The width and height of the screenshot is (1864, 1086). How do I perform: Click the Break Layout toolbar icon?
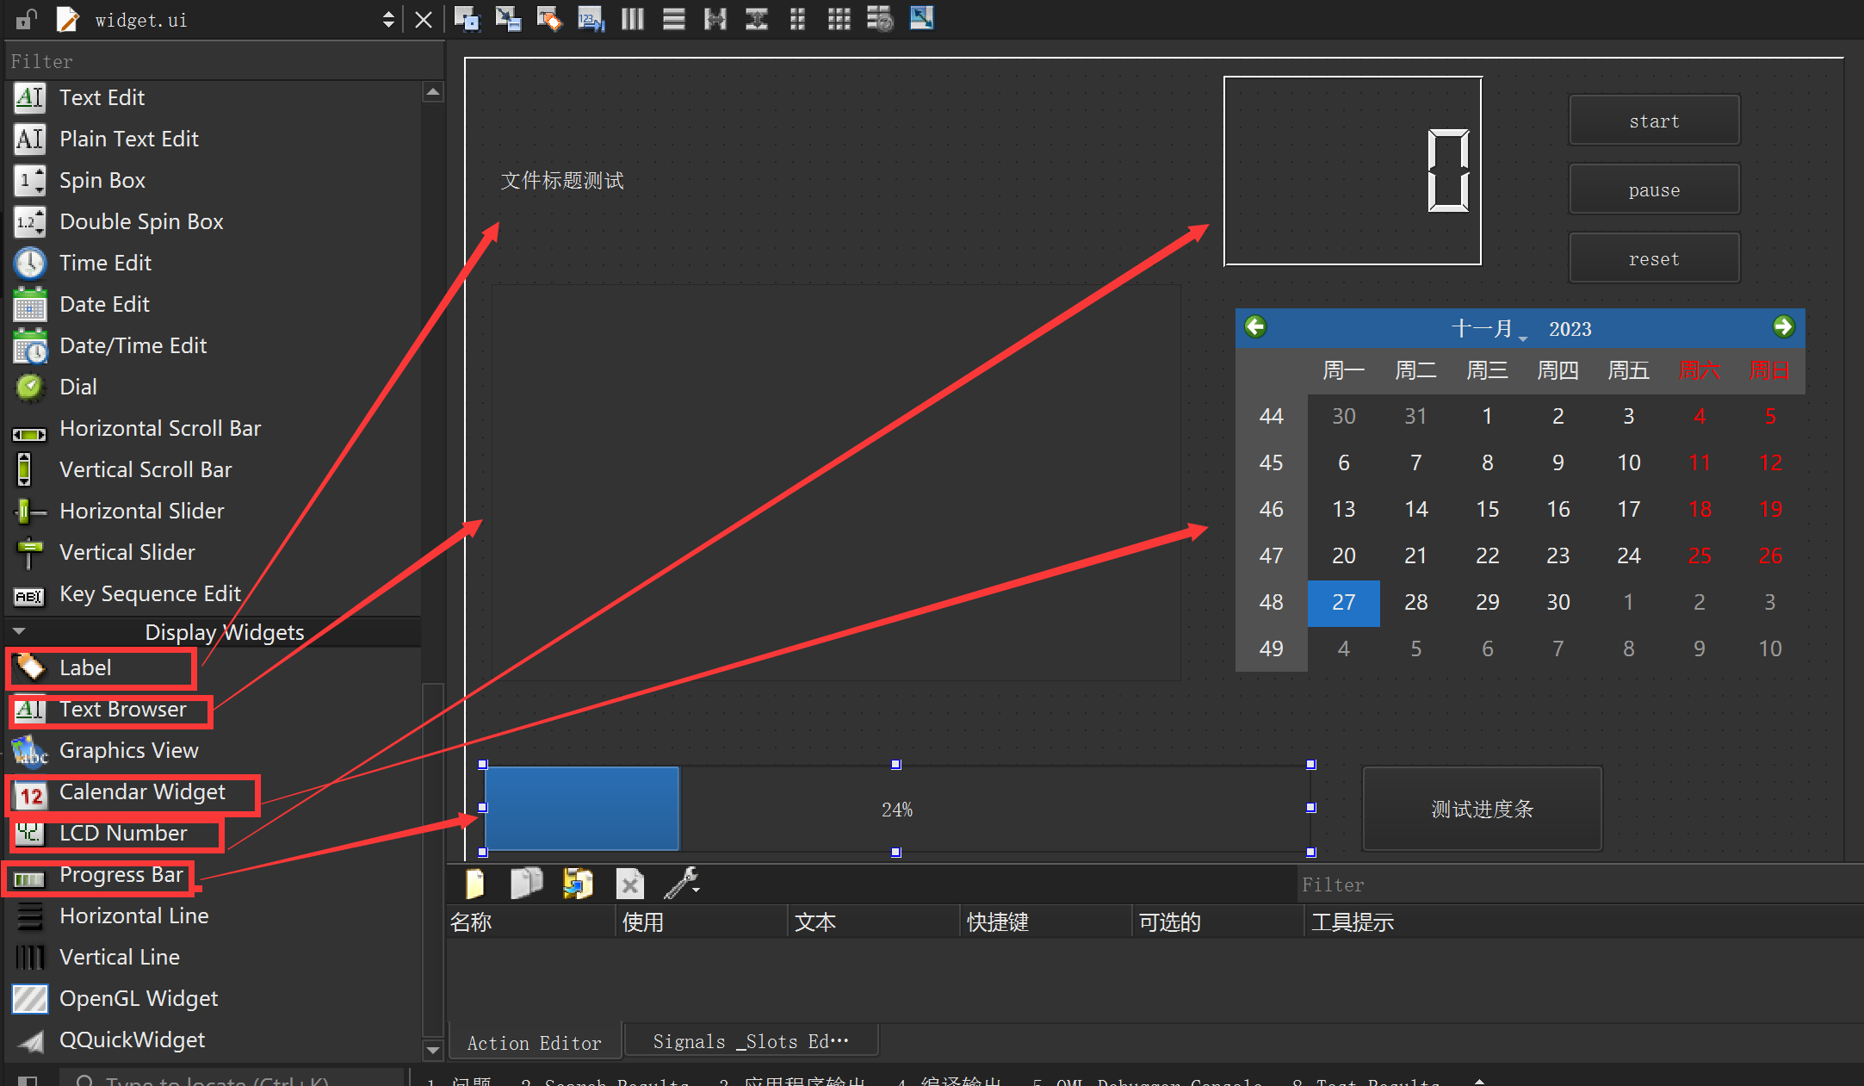pos(880,18)
